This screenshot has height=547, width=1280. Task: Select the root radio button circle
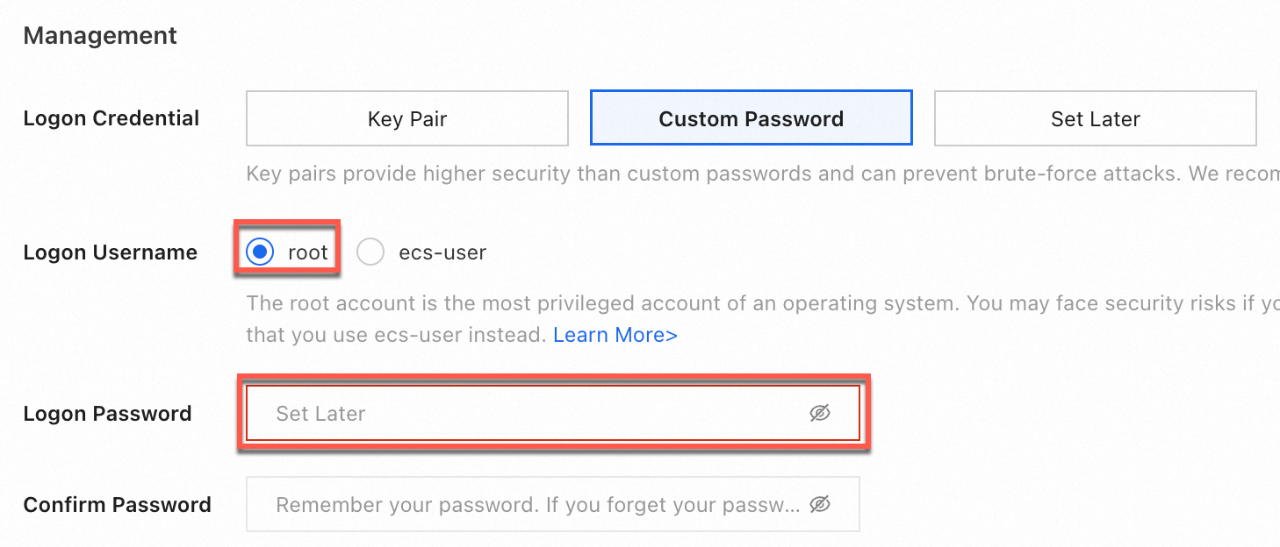point(260,252)
